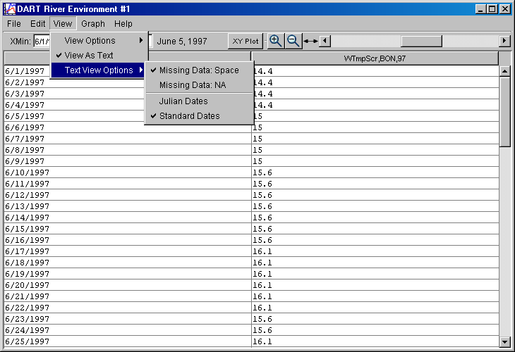Click the horizontal double-arrow fit icon
The height and width of the screenshot is (352, 515).
(x=310, y=42)
